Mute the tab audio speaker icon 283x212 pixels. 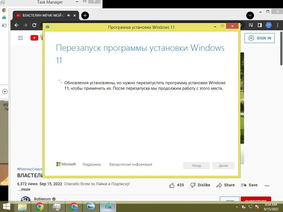click(69, 15)
